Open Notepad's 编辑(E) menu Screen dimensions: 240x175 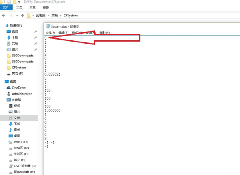pyautogui.click(x=63, y=33)
